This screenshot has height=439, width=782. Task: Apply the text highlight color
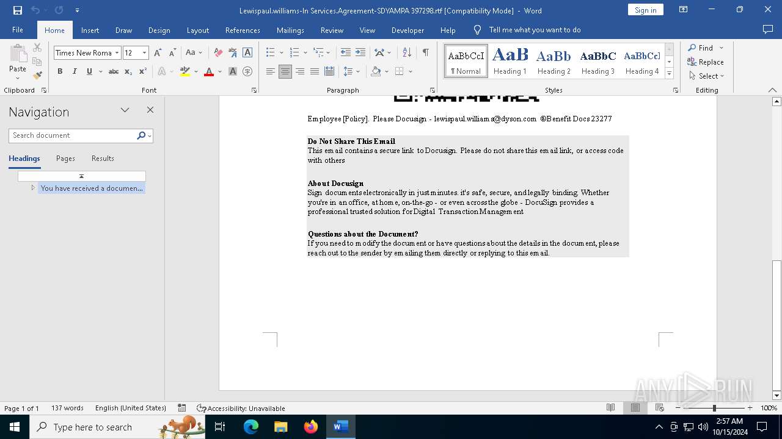(185, 71)
